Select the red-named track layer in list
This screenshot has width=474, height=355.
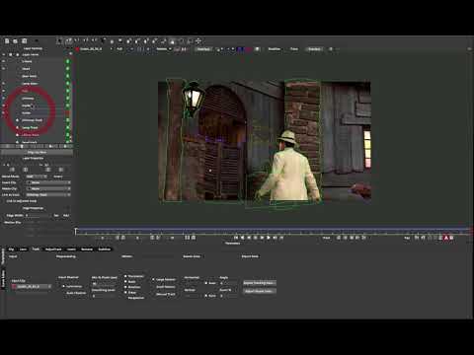pyautogui.click(x=30, y=135)
